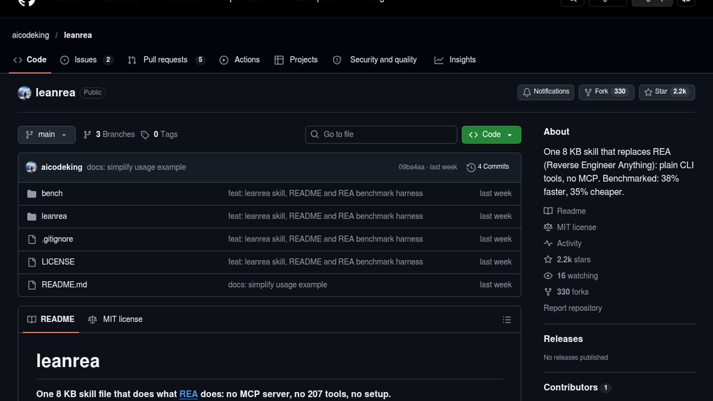Viewport: 713px width, 401px height.
Task: Focus the Go to file search field
Action: [x=381, y=135]
